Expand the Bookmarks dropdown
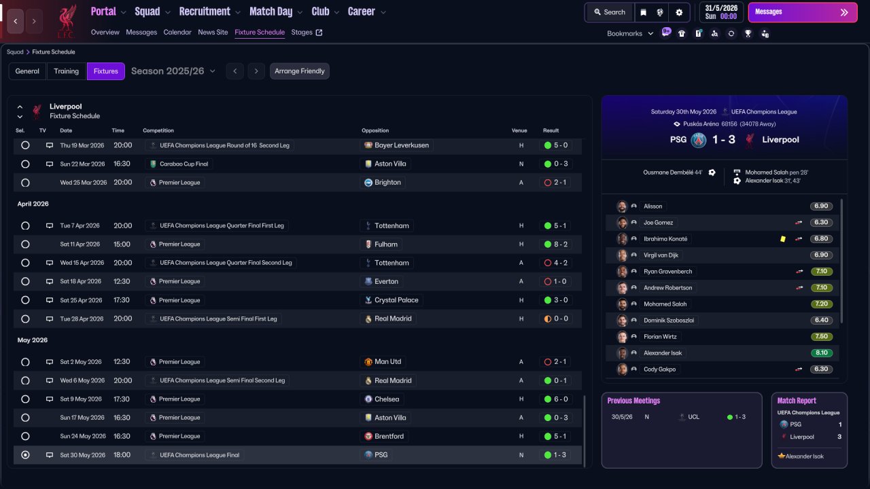870x489 pixels. pyautogui.click(x=630, y=33)
